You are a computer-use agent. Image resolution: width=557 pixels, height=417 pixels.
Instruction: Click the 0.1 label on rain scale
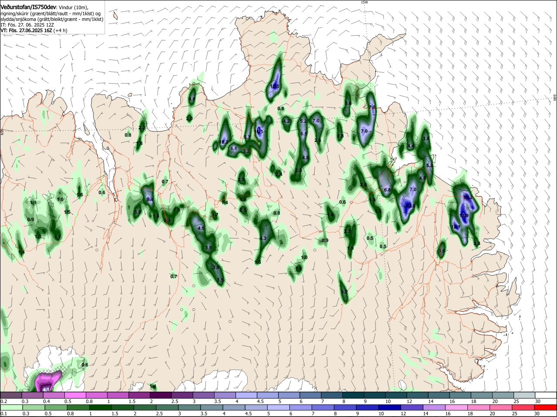pos(4,414)
